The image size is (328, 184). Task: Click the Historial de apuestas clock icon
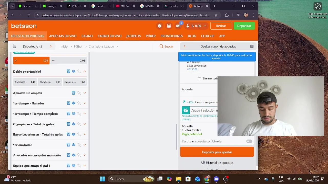point(203,163)
